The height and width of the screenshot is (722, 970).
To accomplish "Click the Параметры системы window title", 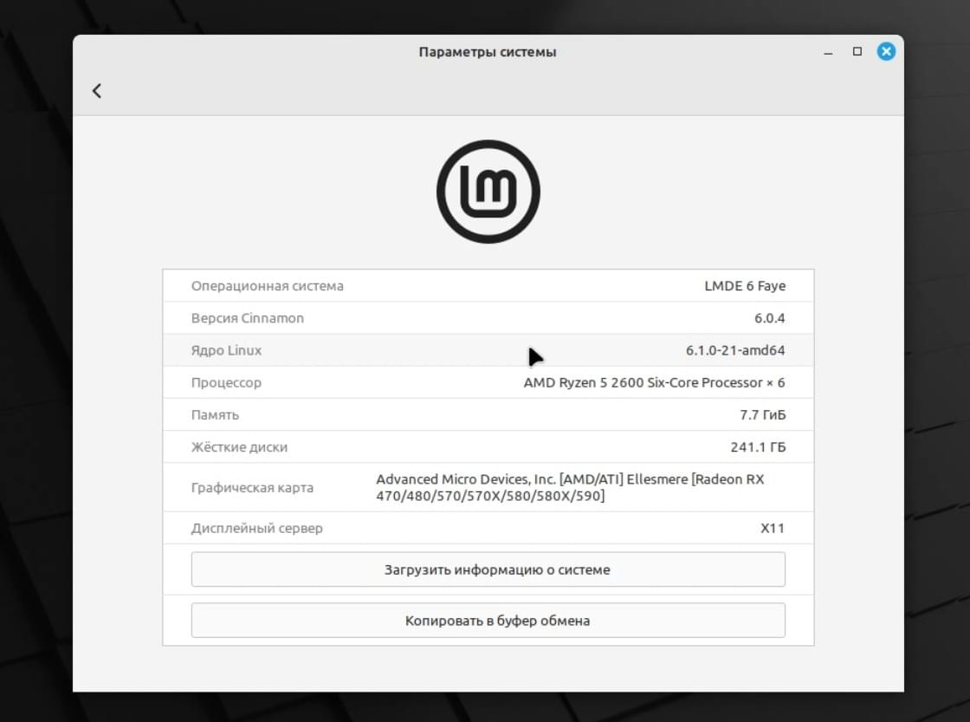I will 488,52.
